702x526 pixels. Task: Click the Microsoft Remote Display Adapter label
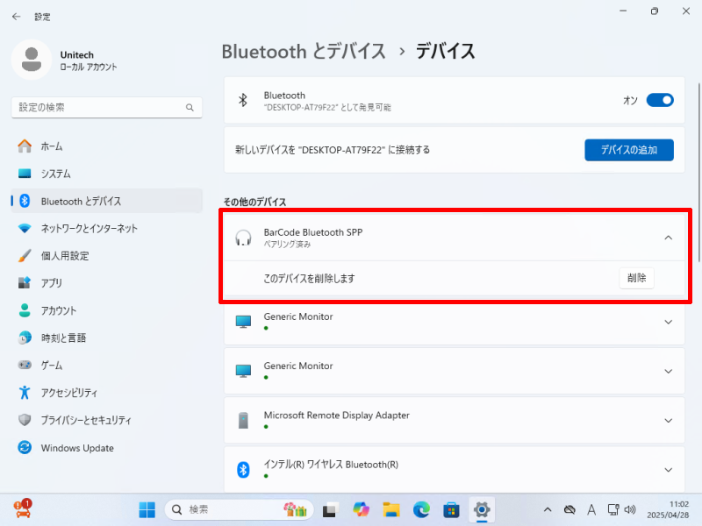tap(336, 415)
